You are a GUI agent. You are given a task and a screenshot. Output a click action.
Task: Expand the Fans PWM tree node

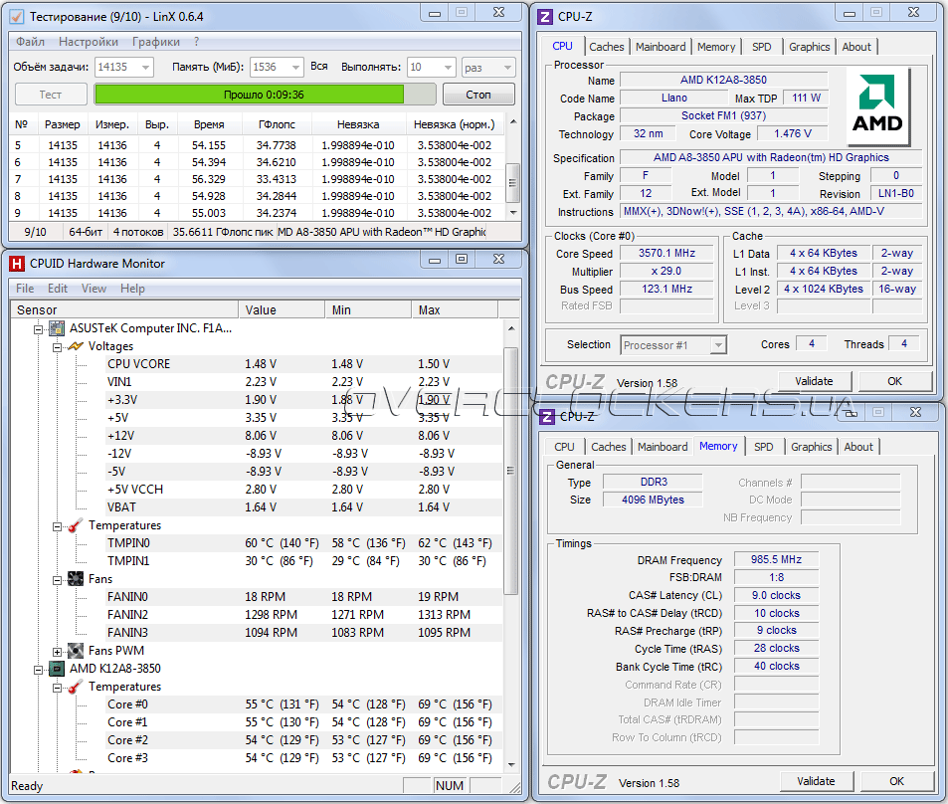pyautogui.click(x=58, y=651)
